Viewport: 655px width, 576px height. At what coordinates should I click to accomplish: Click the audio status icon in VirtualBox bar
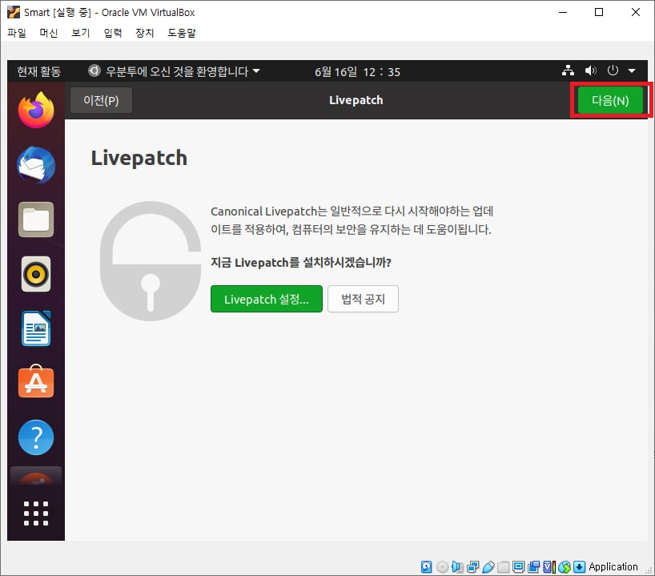coord(458,567)
